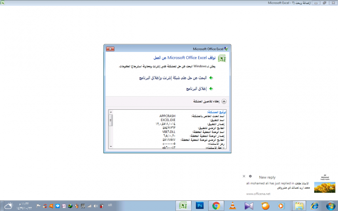
Task: Open the Avast antivirus tray icon
Action: (x=51, y=206)
